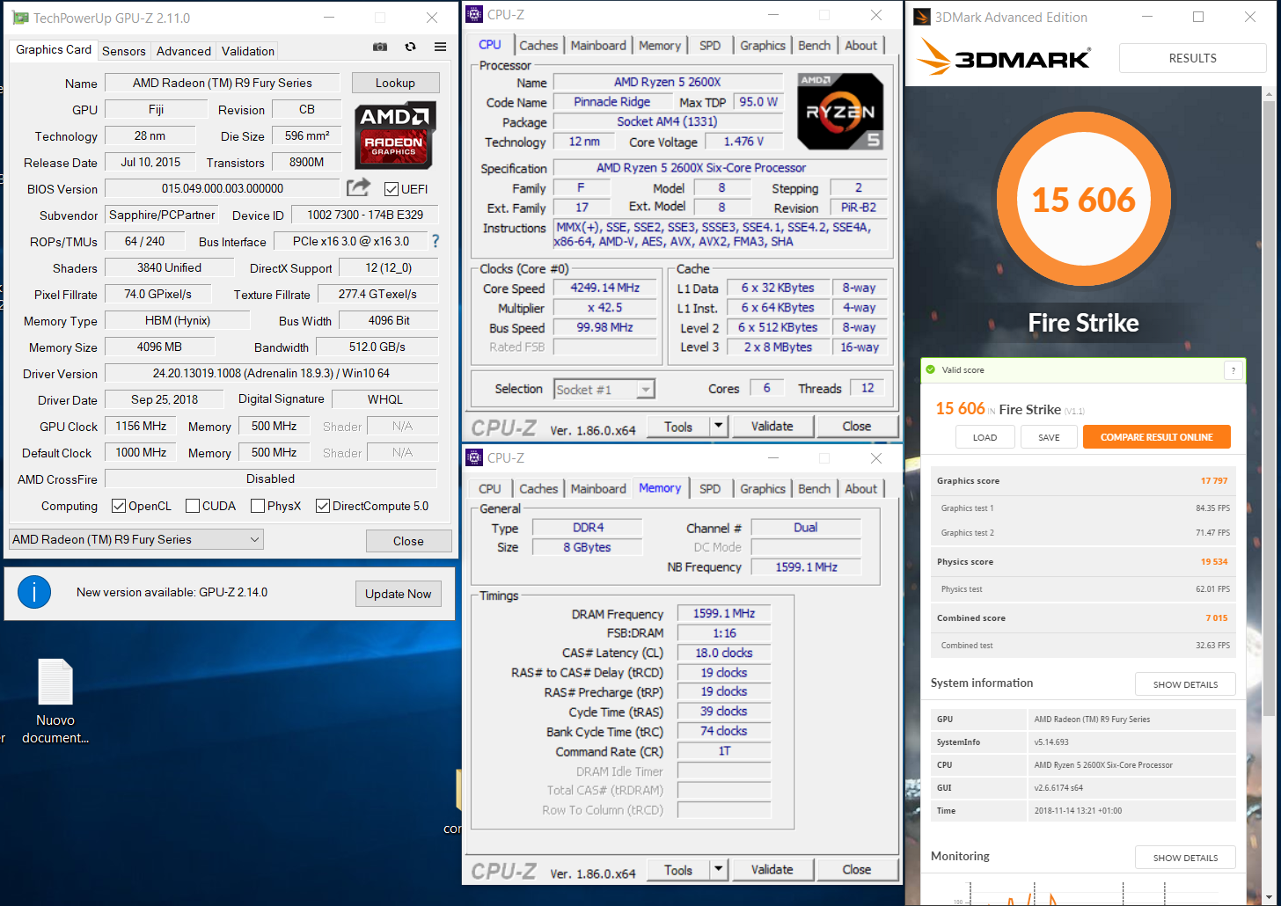Switch to GPU-Z Validation tab

248,51
